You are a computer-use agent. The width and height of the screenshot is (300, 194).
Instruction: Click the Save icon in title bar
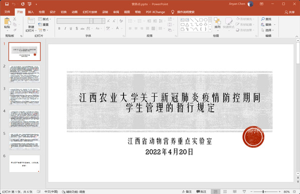(x=7, y=4)
